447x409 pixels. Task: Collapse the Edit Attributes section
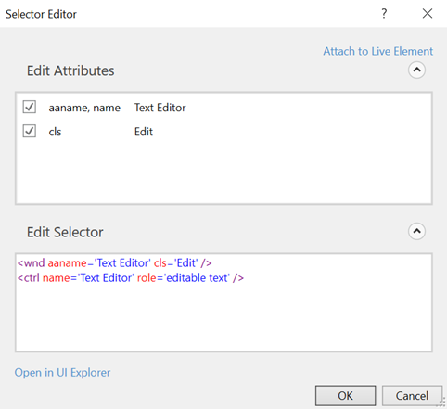point(416,70)
